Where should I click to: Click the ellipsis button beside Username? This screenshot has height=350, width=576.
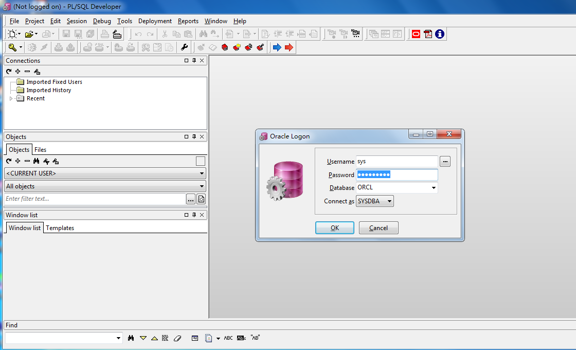(x=445, y=162)
